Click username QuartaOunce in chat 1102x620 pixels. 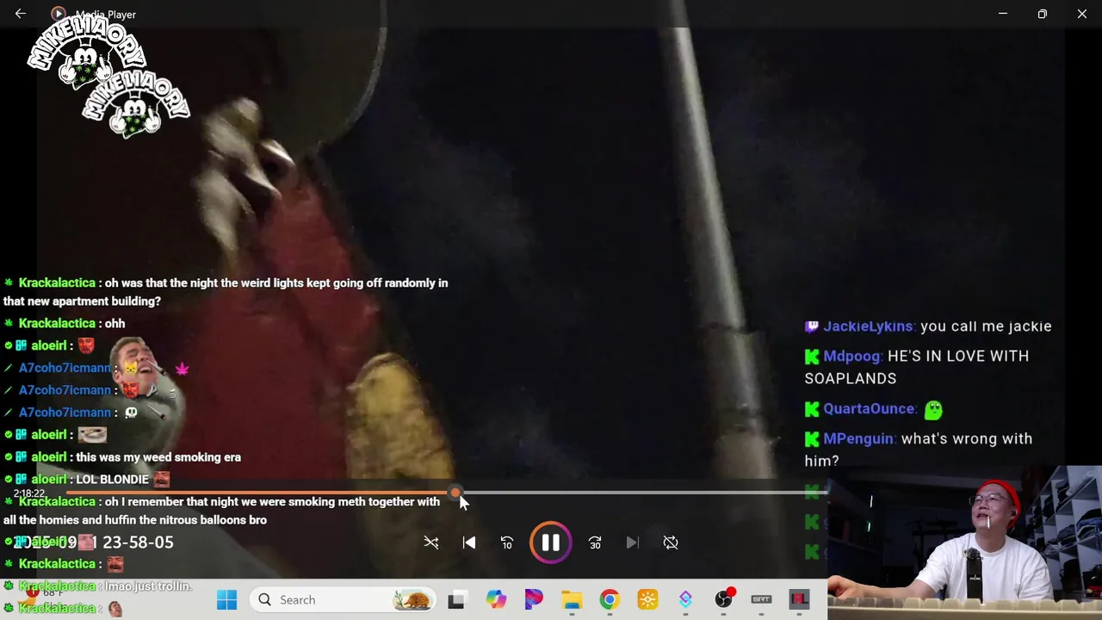pyautogui.click(x=869, y=409)
